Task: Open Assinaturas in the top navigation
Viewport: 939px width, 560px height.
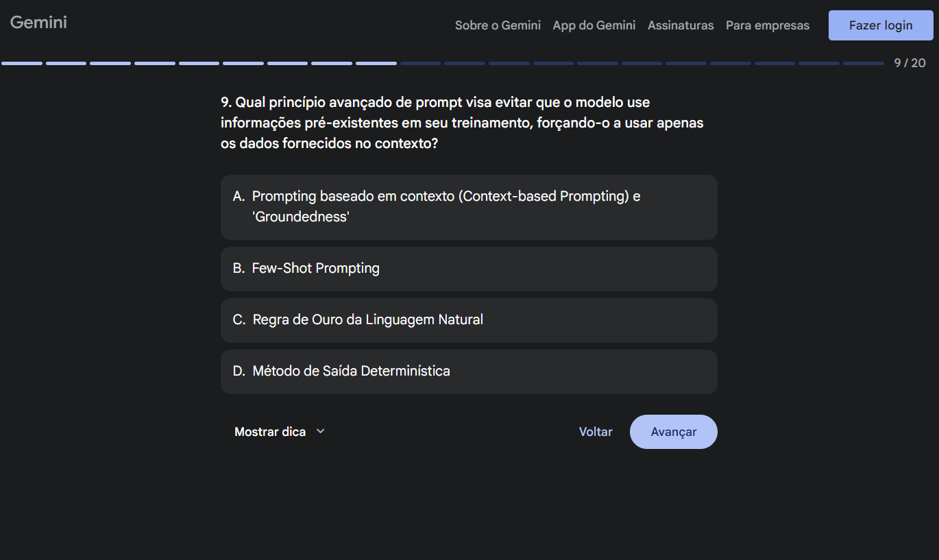Action: [x=681, y=25]
